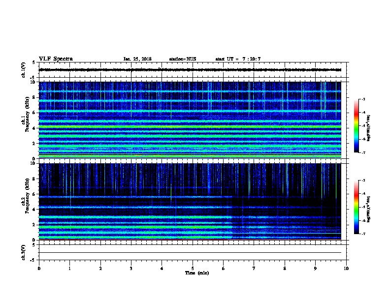Click the ch.1 colorbar "log(PSD)" unit label
The image size is (390, 301).
(x=368, y=128)
